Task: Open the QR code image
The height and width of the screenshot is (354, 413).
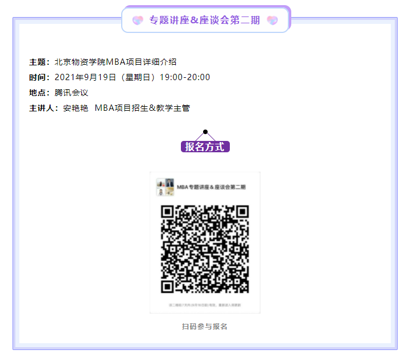Action: [205, 249]
